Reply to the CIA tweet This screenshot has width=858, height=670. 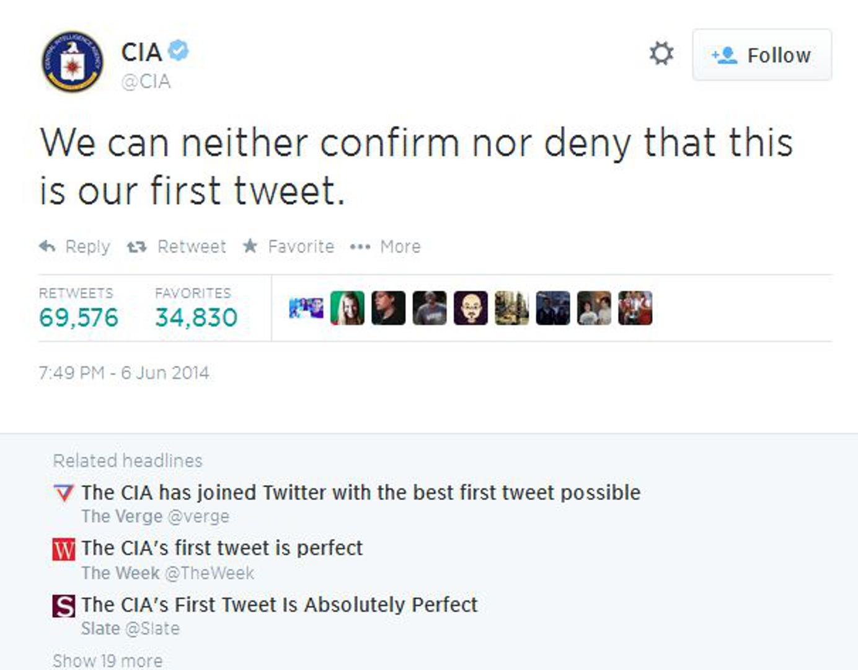tap(75, 247)
